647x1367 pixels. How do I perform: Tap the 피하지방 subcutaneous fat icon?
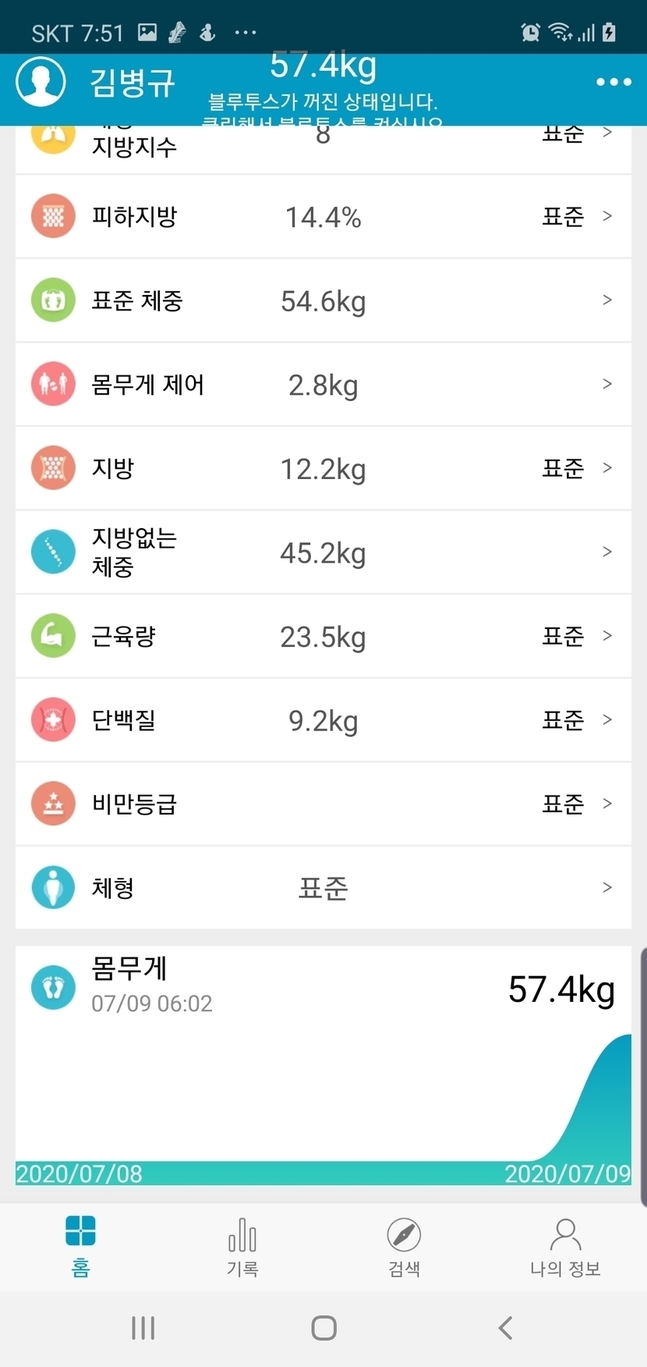pyautogui.click(x=53, y=216)
